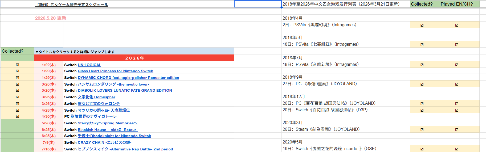Select the 【新作】乙女ゲーム発売予定スケジュール title cell
The image size is (486, 152).
point(134,4)
